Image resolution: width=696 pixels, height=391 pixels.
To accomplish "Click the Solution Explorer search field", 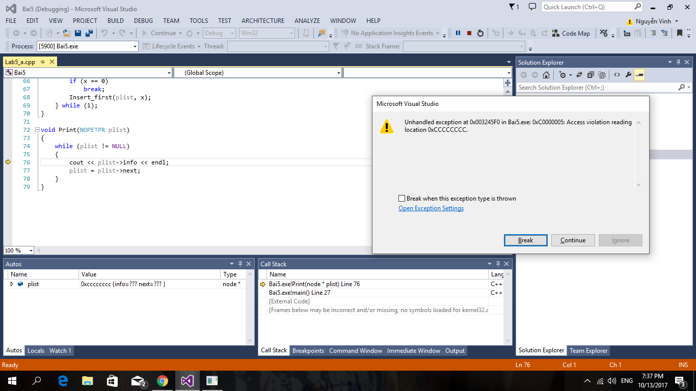I will click(x=597, y=88).
